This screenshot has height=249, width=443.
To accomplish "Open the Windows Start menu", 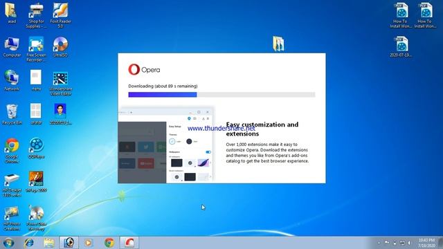I will [x=8, y=243].
